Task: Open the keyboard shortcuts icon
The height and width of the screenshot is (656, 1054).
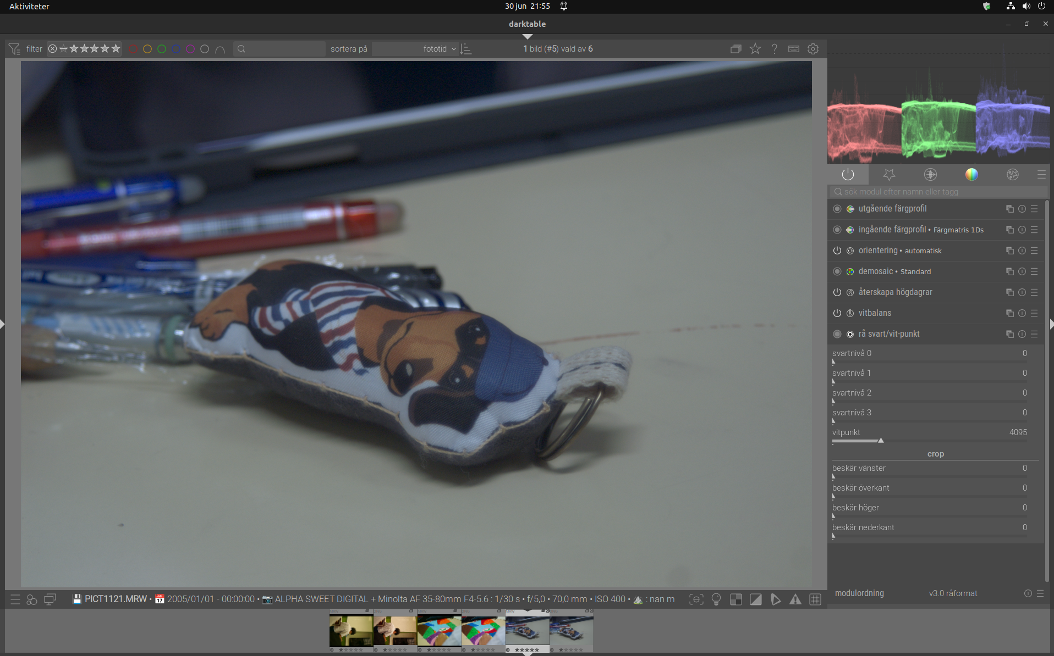Action: point(793,49)
